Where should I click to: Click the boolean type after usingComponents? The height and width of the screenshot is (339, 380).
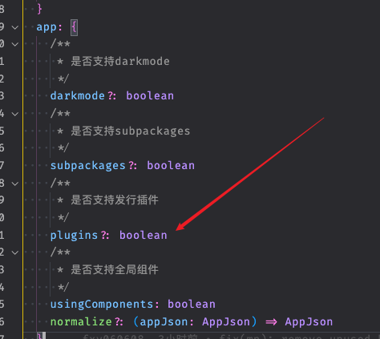pos(192,305)
